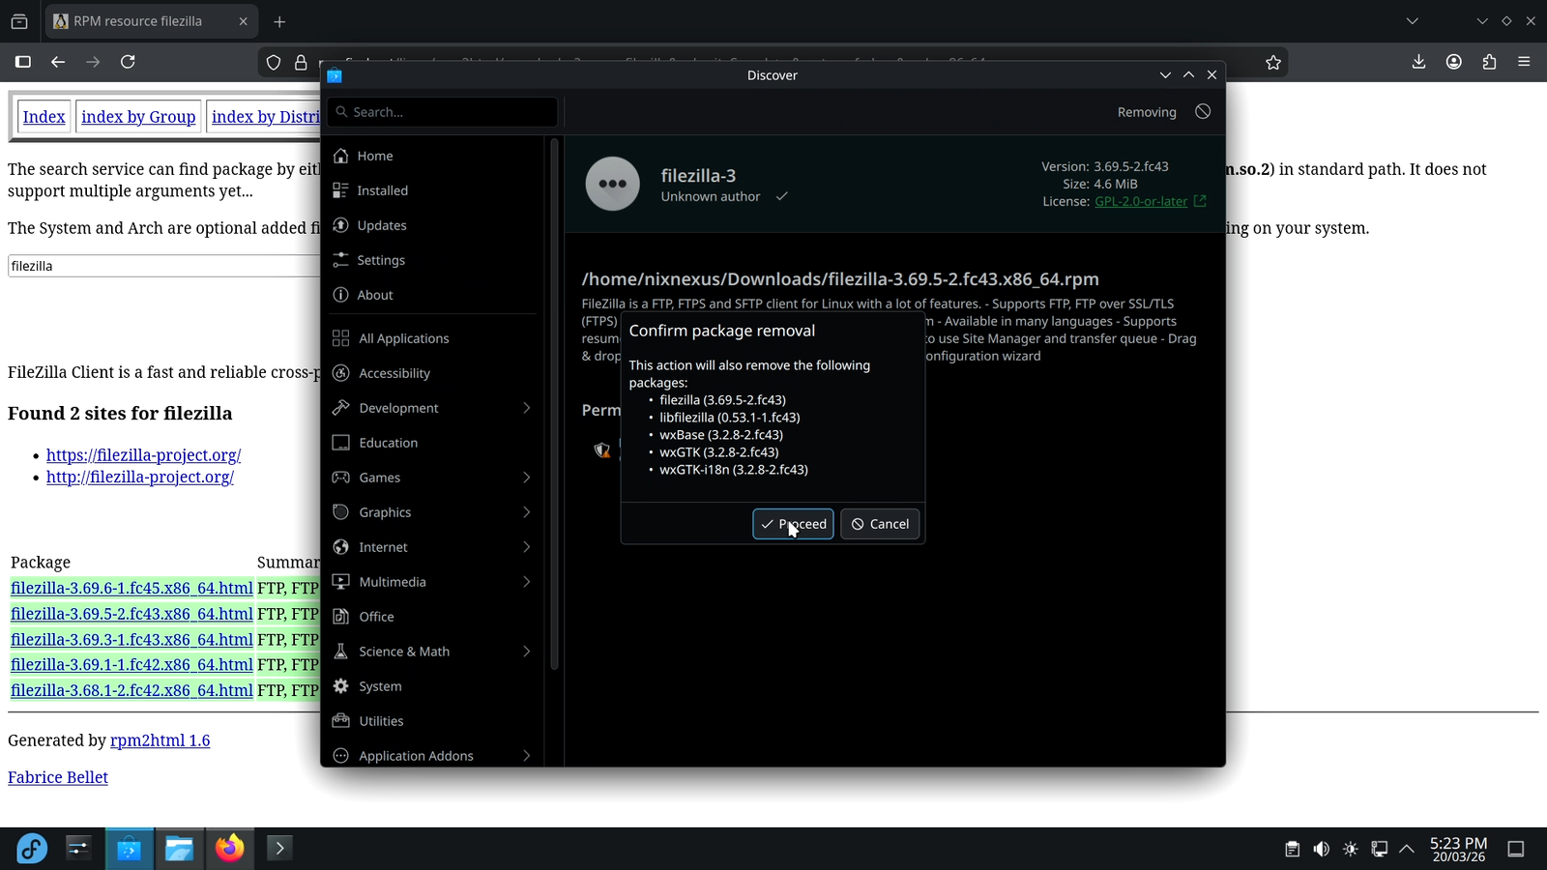Expand Multimedia subcategories chevron

pyautogui.click(x=527, y=582)
